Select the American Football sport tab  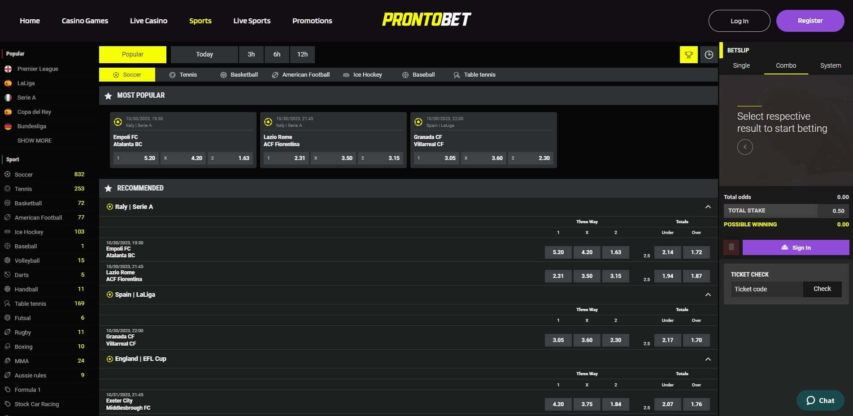coord(300,74)
